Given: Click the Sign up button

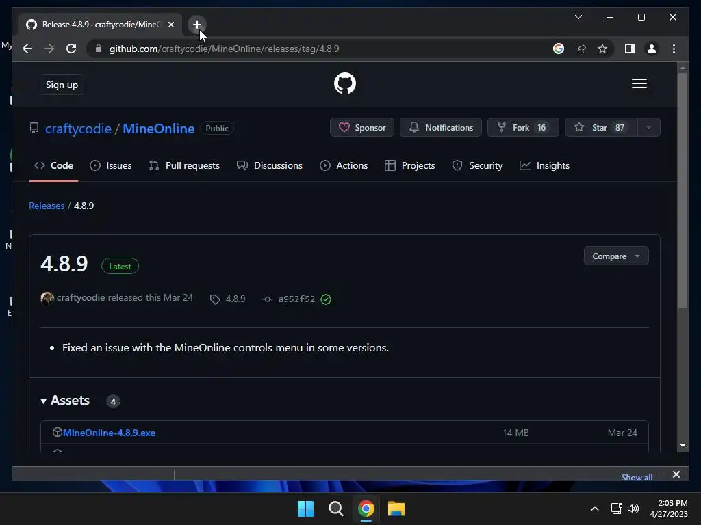Looking at the screenshot, I should (x=62, y=85).
